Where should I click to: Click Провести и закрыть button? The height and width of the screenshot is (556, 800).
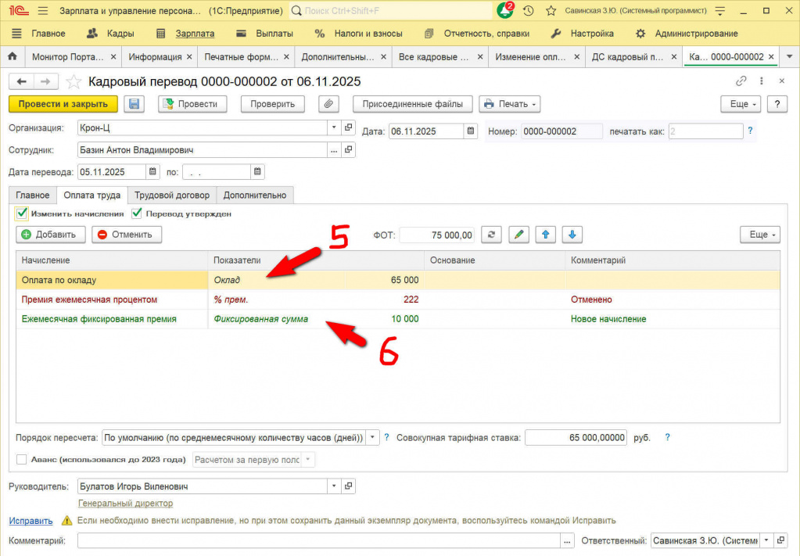coord(63,104)
